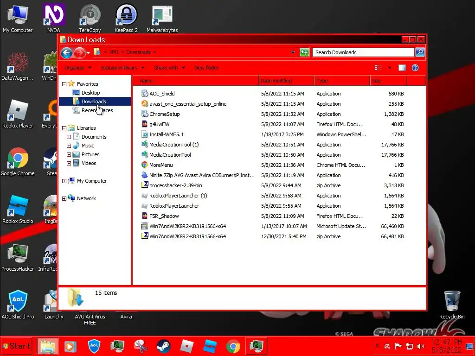Click the Search Downloads field
475x356 pixels.
click(x=363, y=52)
